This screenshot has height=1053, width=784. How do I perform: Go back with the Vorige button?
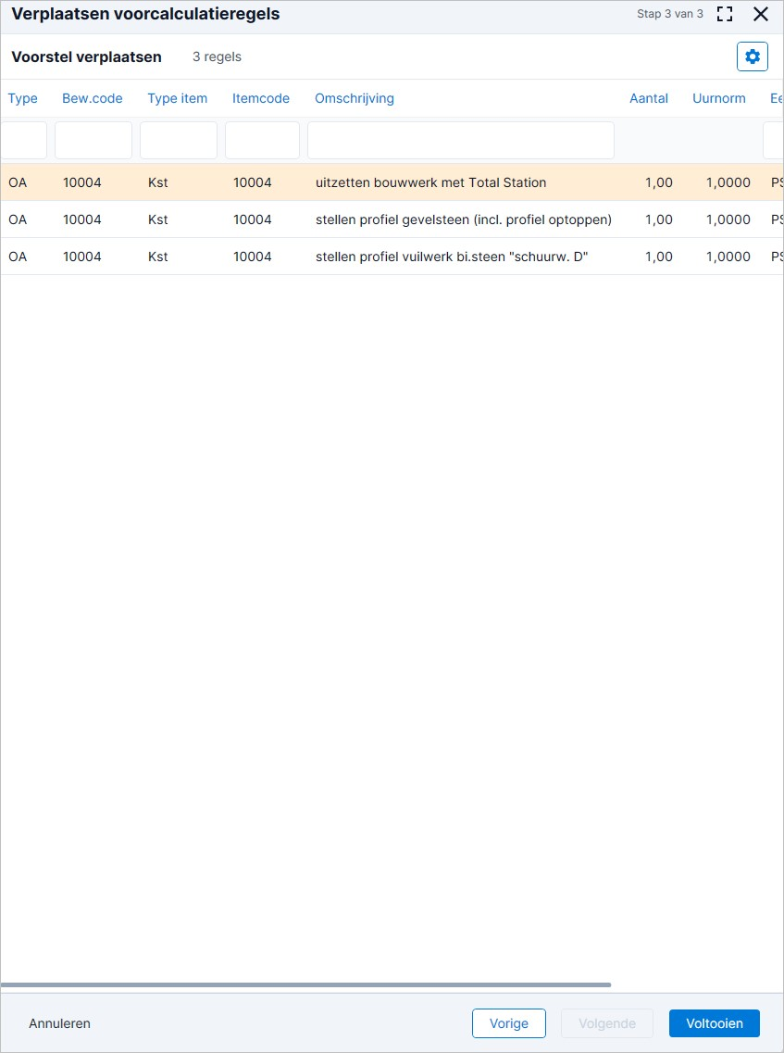click(x=509, y=1023)
